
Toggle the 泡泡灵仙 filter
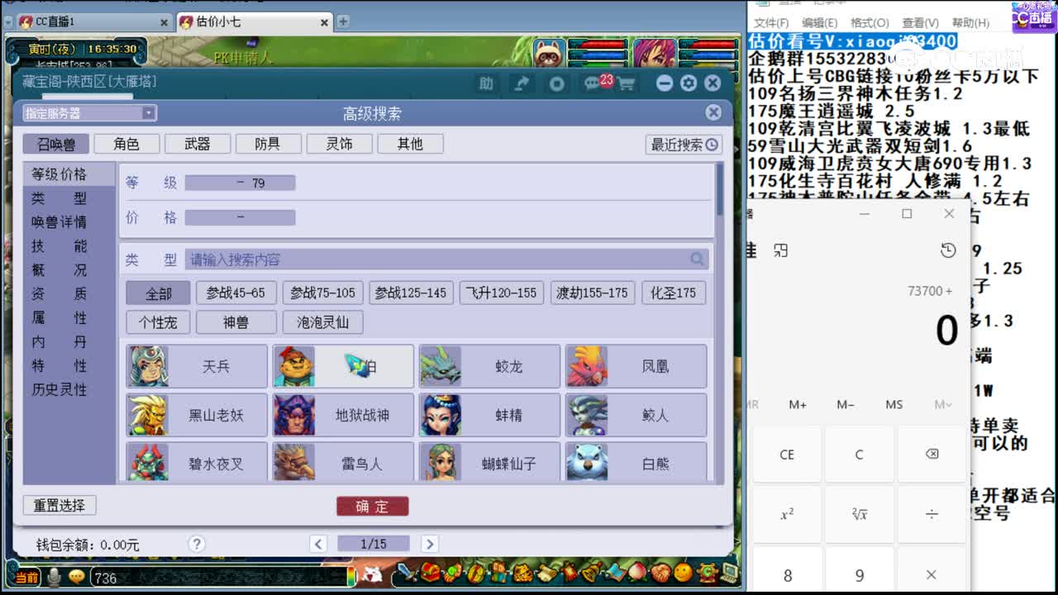323,322
